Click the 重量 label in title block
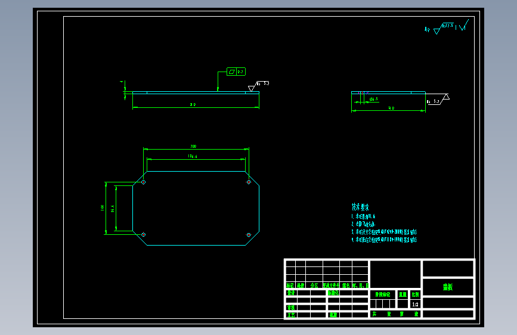517x335 pixels. (x=403, y=294)
